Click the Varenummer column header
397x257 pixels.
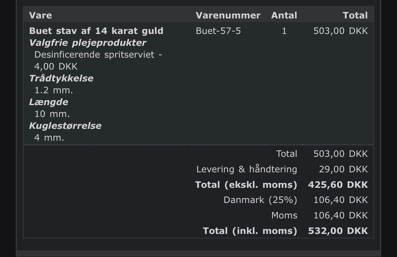click(228, 15)
